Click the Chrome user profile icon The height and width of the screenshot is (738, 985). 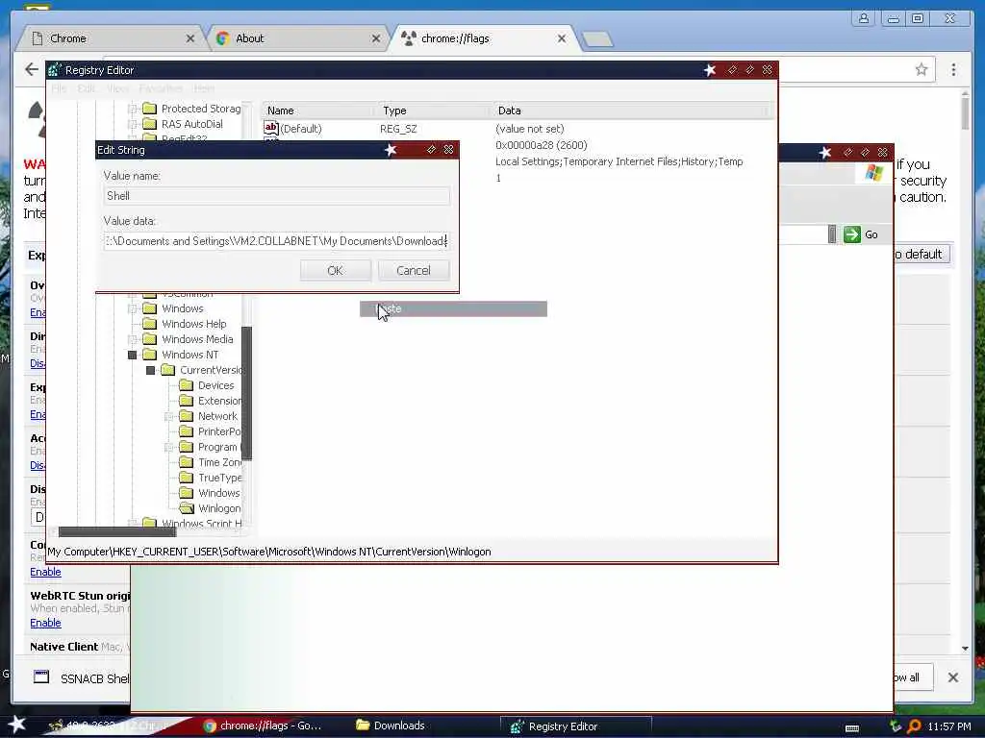(x=864, y=18)
